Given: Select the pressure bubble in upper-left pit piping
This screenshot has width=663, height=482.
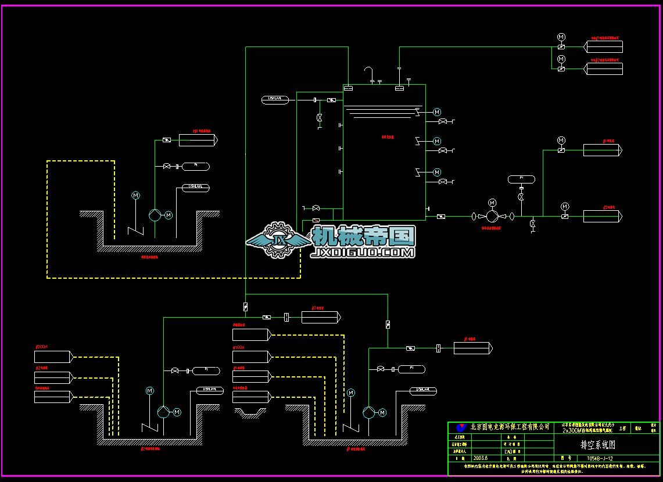Looking at the screenshot, I should pos(196,167).
